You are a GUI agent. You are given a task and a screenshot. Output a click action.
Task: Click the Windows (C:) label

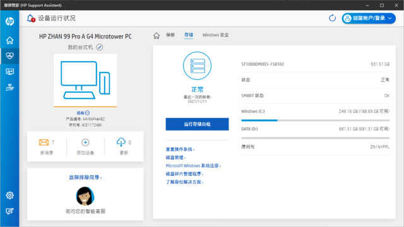pyautogui.click(x=253, y=111)
